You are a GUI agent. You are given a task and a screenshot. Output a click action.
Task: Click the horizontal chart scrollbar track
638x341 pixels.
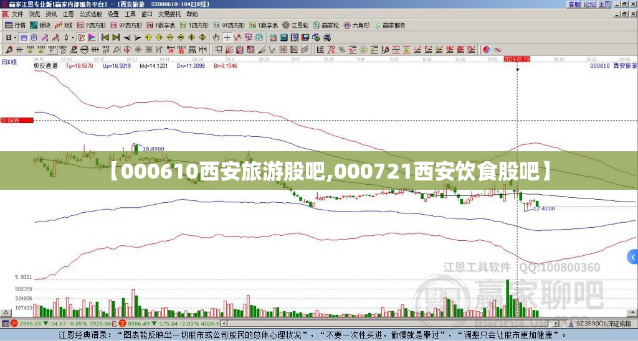391,324
